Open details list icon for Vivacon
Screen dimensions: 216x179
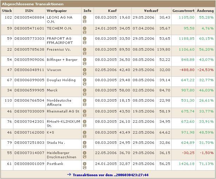coord(84,70)
